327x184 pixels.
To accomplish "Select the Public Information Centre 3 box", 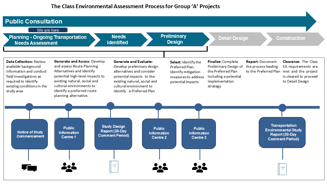I will tap(199, 134).
